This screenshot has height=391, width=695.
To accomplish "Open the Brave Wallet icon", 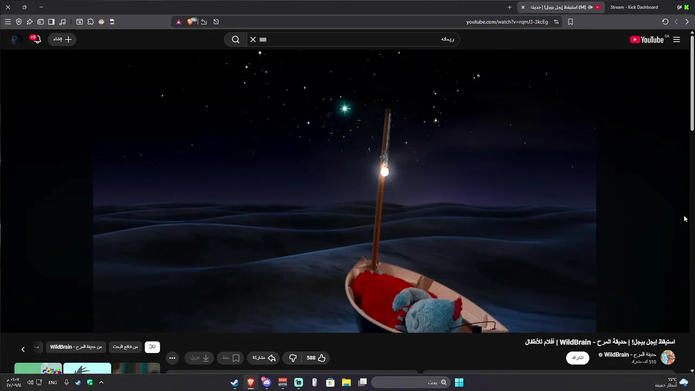I will click(x=40, y=22).
